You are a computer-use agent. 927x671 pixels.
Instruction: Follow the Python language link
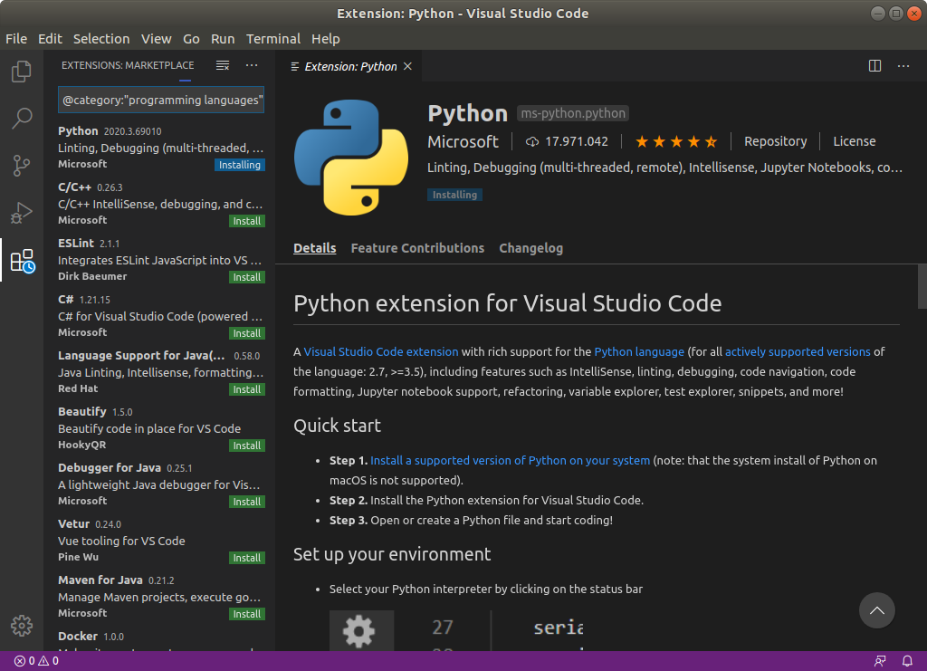click(639, 351)
